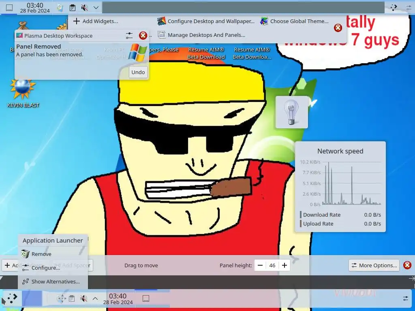Click the Show Desktop icon on bottom panel

[146, 298]
